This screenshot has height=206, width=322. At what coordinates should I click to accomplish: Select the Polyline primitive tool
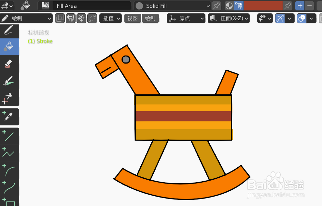tap(9, 153)
